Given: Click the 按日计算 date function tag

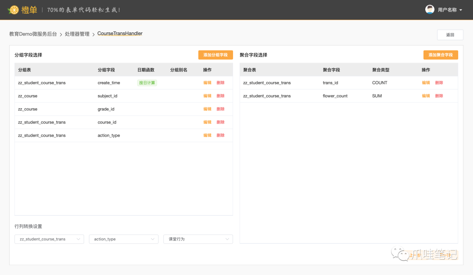Looking at the screenshot, I should coord(147,83).
